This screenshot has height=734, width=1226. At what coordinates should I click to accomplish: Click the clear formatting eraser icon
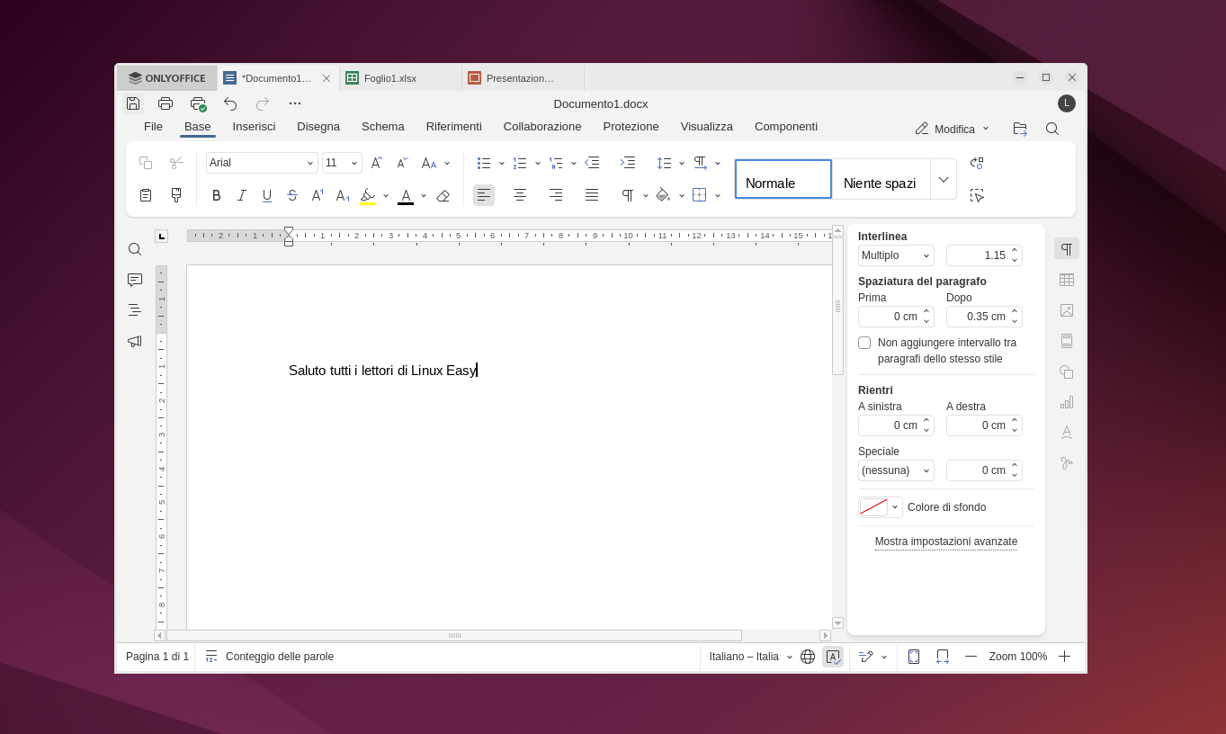click(x=443, y=195)
